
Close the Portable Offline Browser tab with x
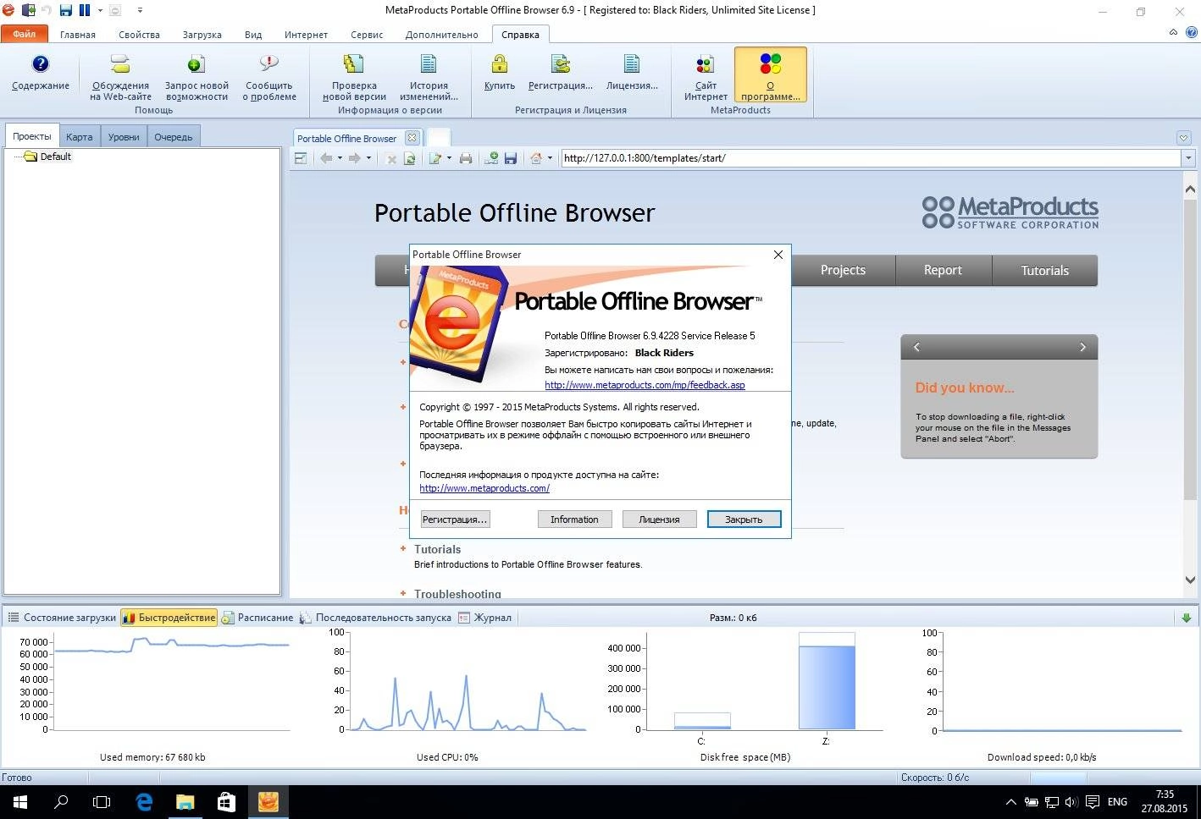tap(412, 138)
